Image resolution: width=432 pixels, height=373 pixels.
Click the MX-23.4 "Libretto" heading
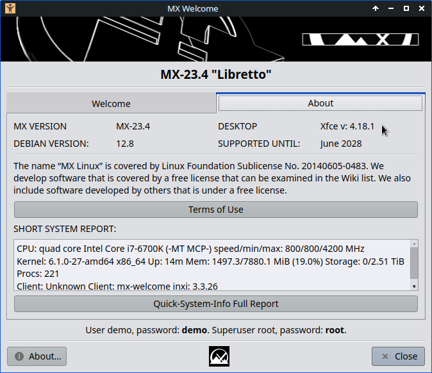216,74
